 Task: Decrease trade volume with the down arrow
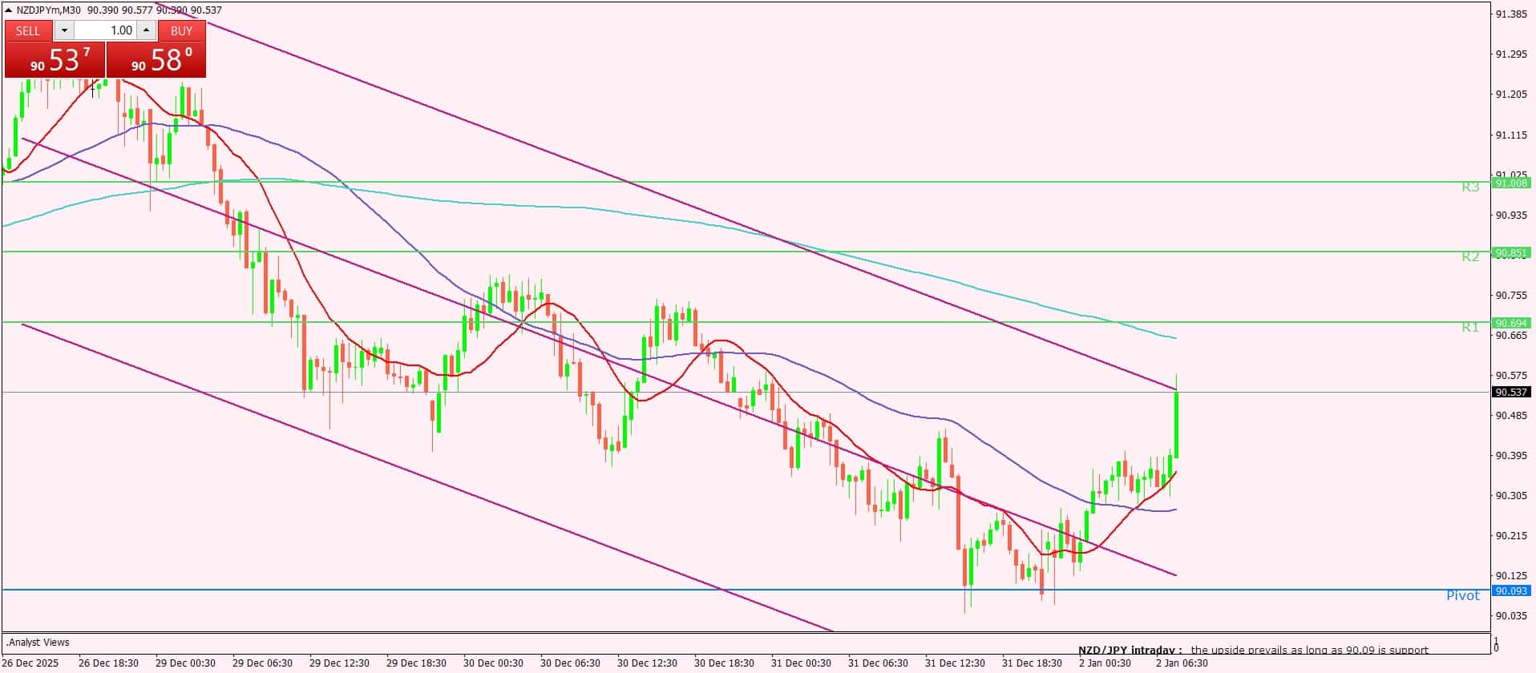(64, 30)
